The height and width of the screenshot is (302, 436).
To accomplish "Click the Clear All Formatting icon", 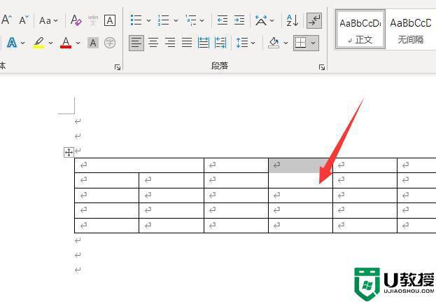I will (76, 20).
